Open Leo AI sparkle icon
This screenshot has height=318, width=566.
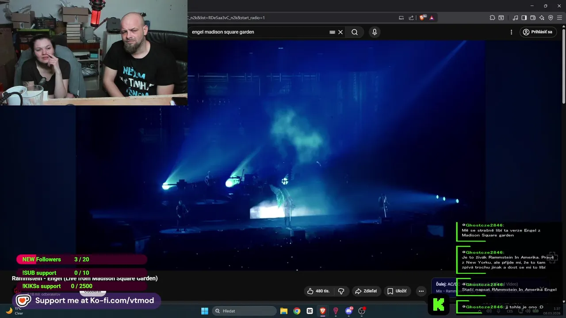(x=542, y=18)
